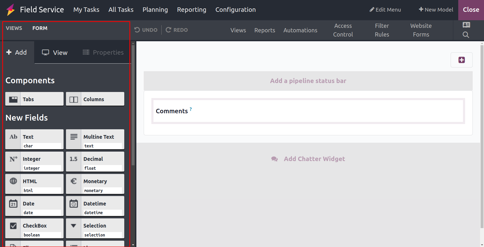Select the CheckBox boolean field
Screen dimensions: 484x247
tap(34, 228)
